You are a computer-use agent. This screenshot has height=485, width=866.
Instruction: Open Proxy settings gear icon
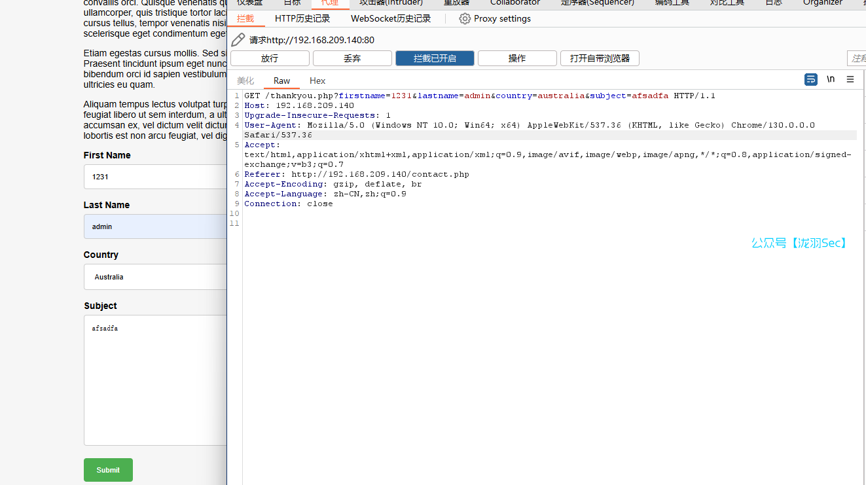465,19
